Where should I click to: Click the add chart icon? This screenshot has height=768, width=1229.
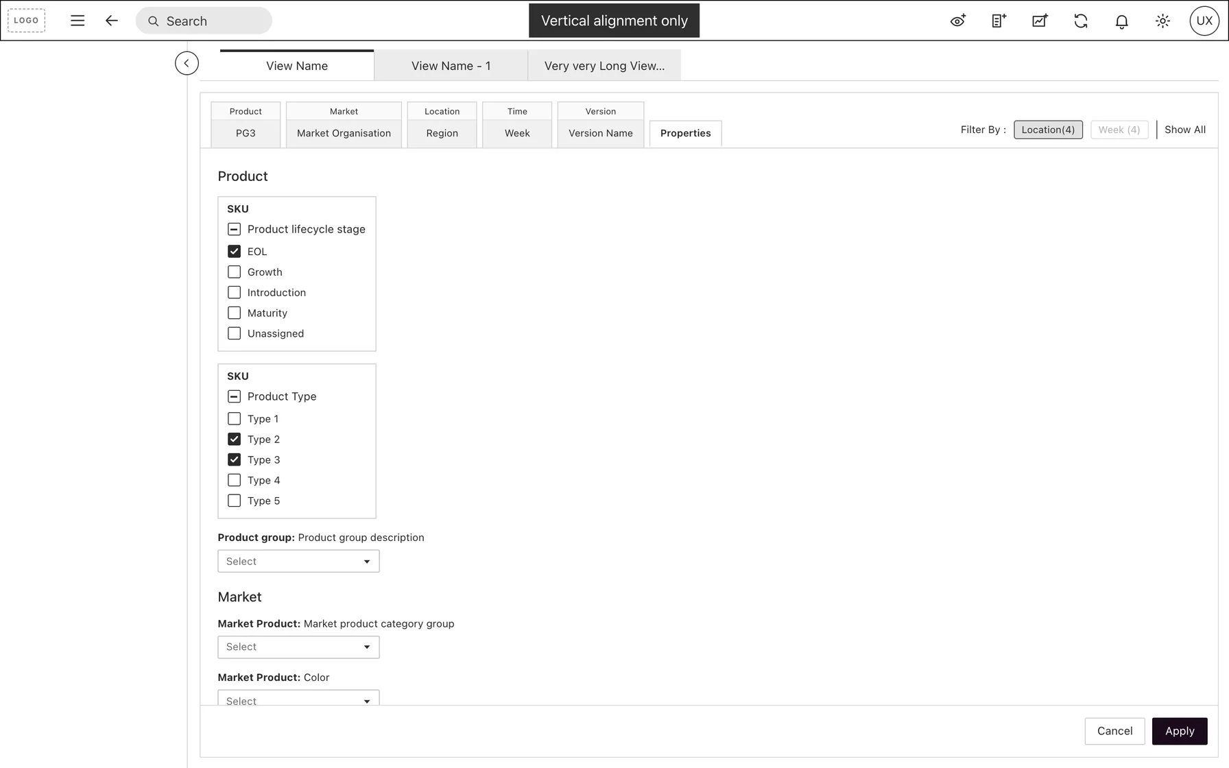1040,21
